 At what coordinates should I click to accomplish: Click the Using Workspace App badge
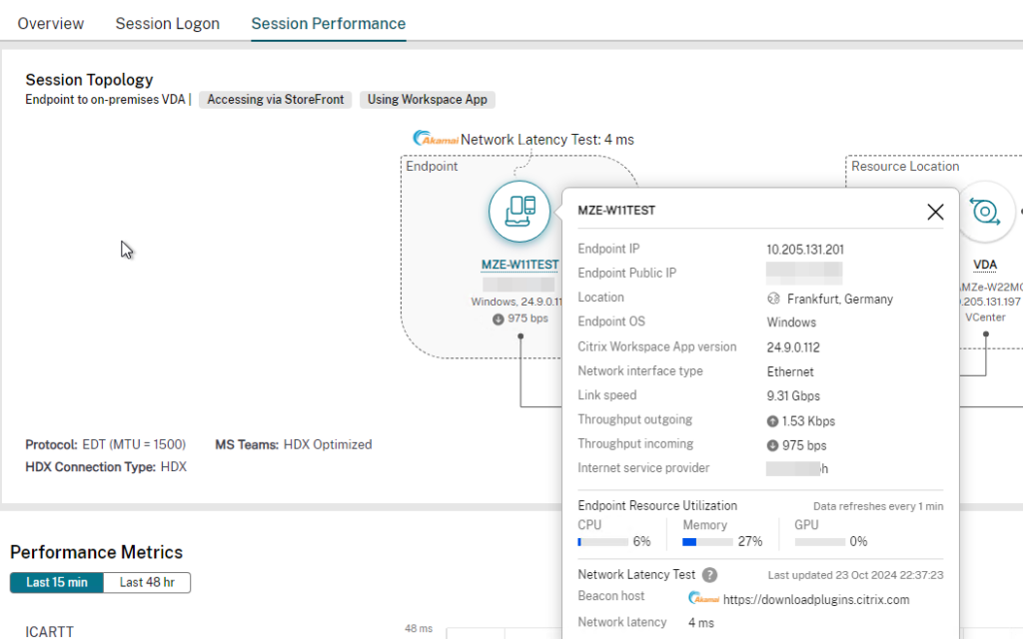click(x=427, y=99)
